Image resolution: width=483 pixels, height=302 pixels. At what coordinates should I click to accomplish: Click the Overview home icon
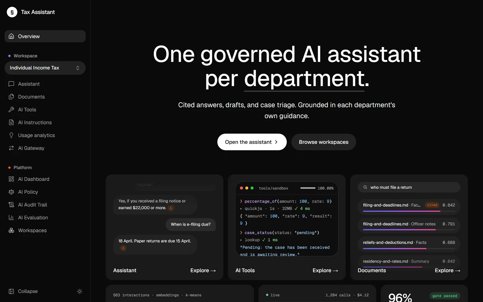tap(11, 36)
